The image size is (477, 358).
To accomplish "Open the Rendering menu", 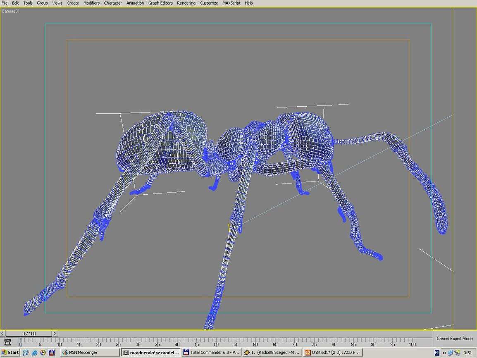I will click(x=186, y=3).
